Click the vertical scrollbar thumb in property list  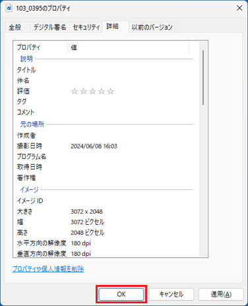tap(203, 77)
